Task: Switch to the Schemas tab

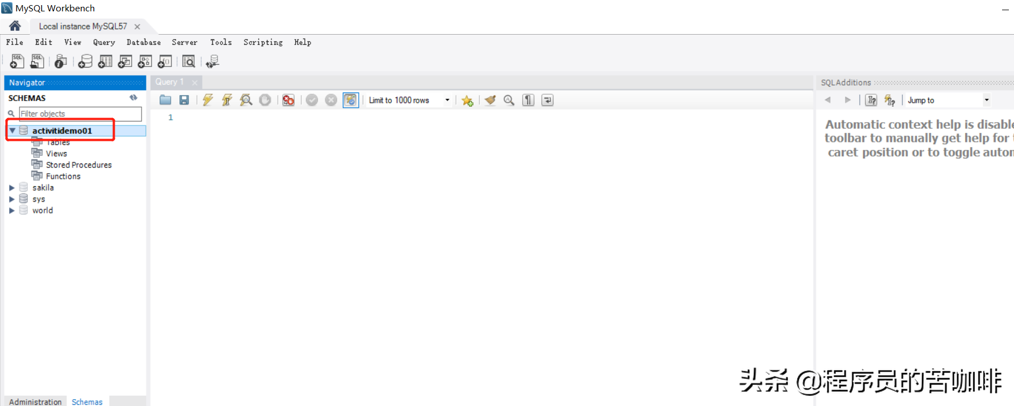Action: 87,401
